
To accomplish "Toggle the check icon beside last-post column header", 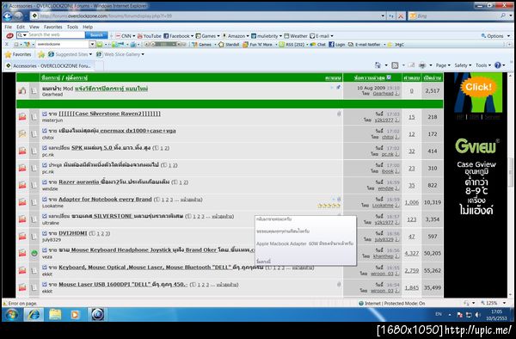I will [x=389, y=77].
